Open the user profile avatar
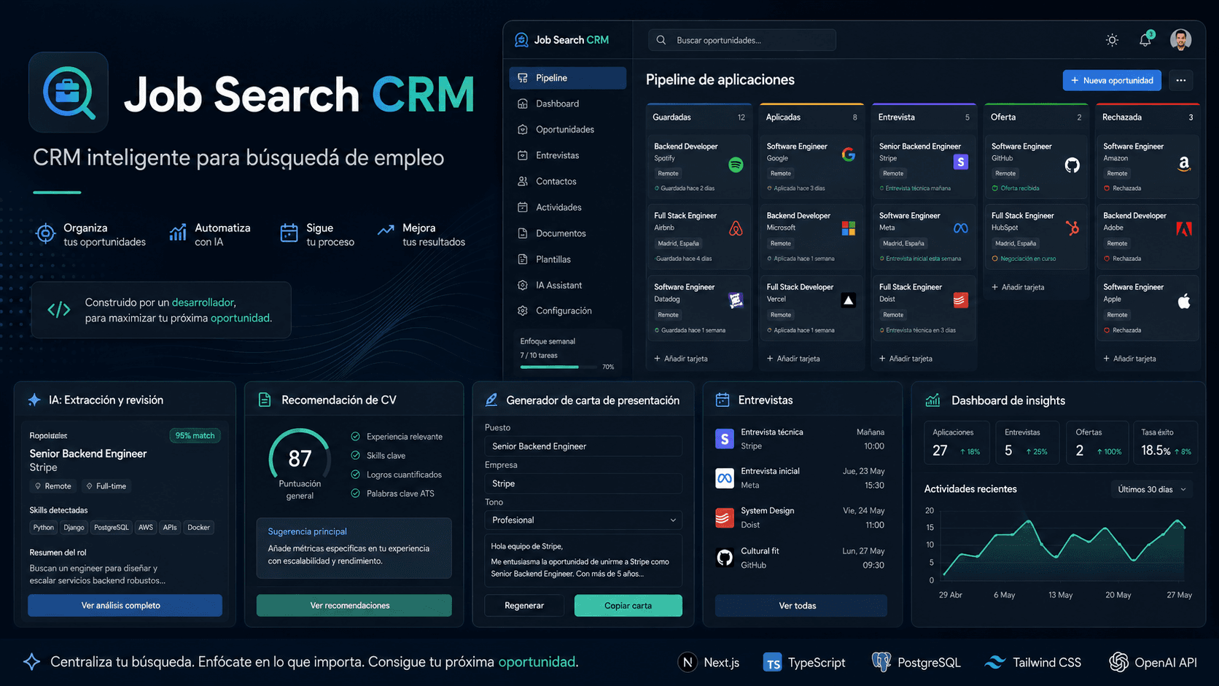 tap(1180, 39)
